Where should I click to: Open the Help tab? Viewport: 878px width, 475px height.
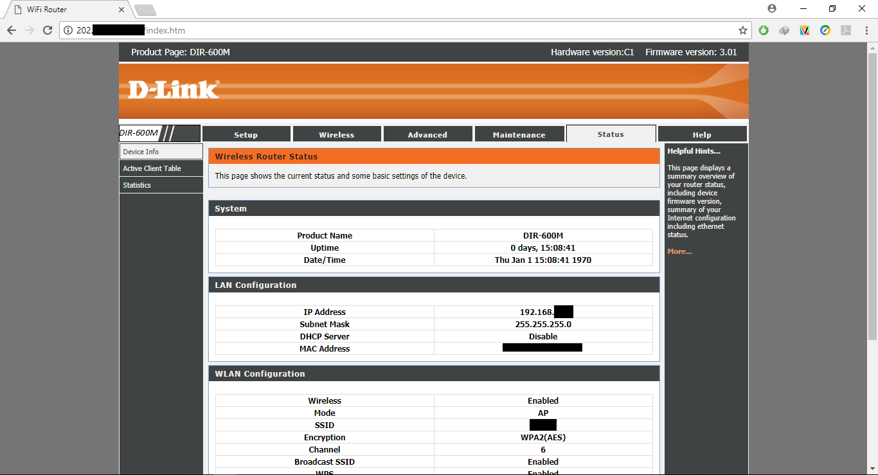702,134
